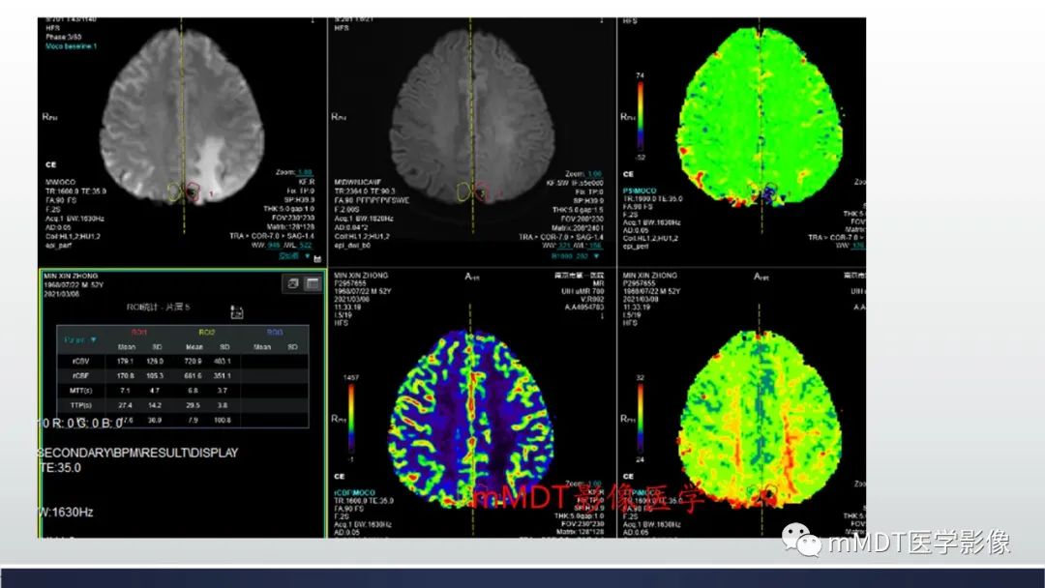Click the export icon beside the ROI statistics title

click(236, 312)
